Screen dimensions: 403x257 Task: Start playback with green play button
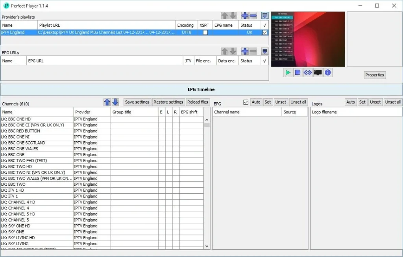(288, 73)
